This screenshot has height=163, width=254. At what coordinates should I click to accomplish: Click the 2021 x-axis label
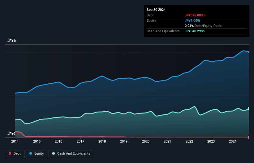click(x=167, y=141)
